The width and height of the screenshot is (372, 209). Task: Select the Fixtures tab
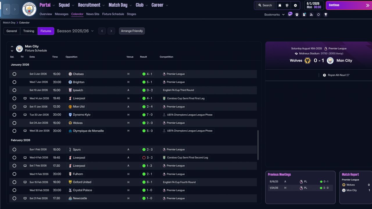click(46, 31)
